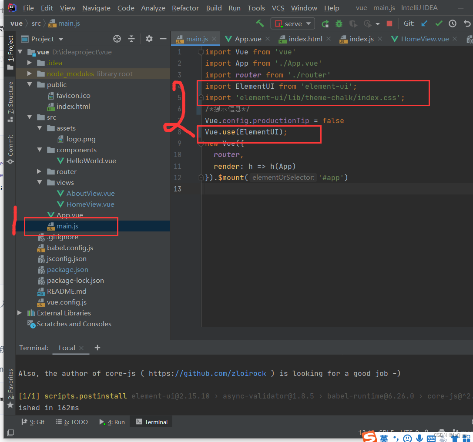Viewport: 473px width, 442px height.
Task: Close the Local terminal tab
Action: (81, 348)
